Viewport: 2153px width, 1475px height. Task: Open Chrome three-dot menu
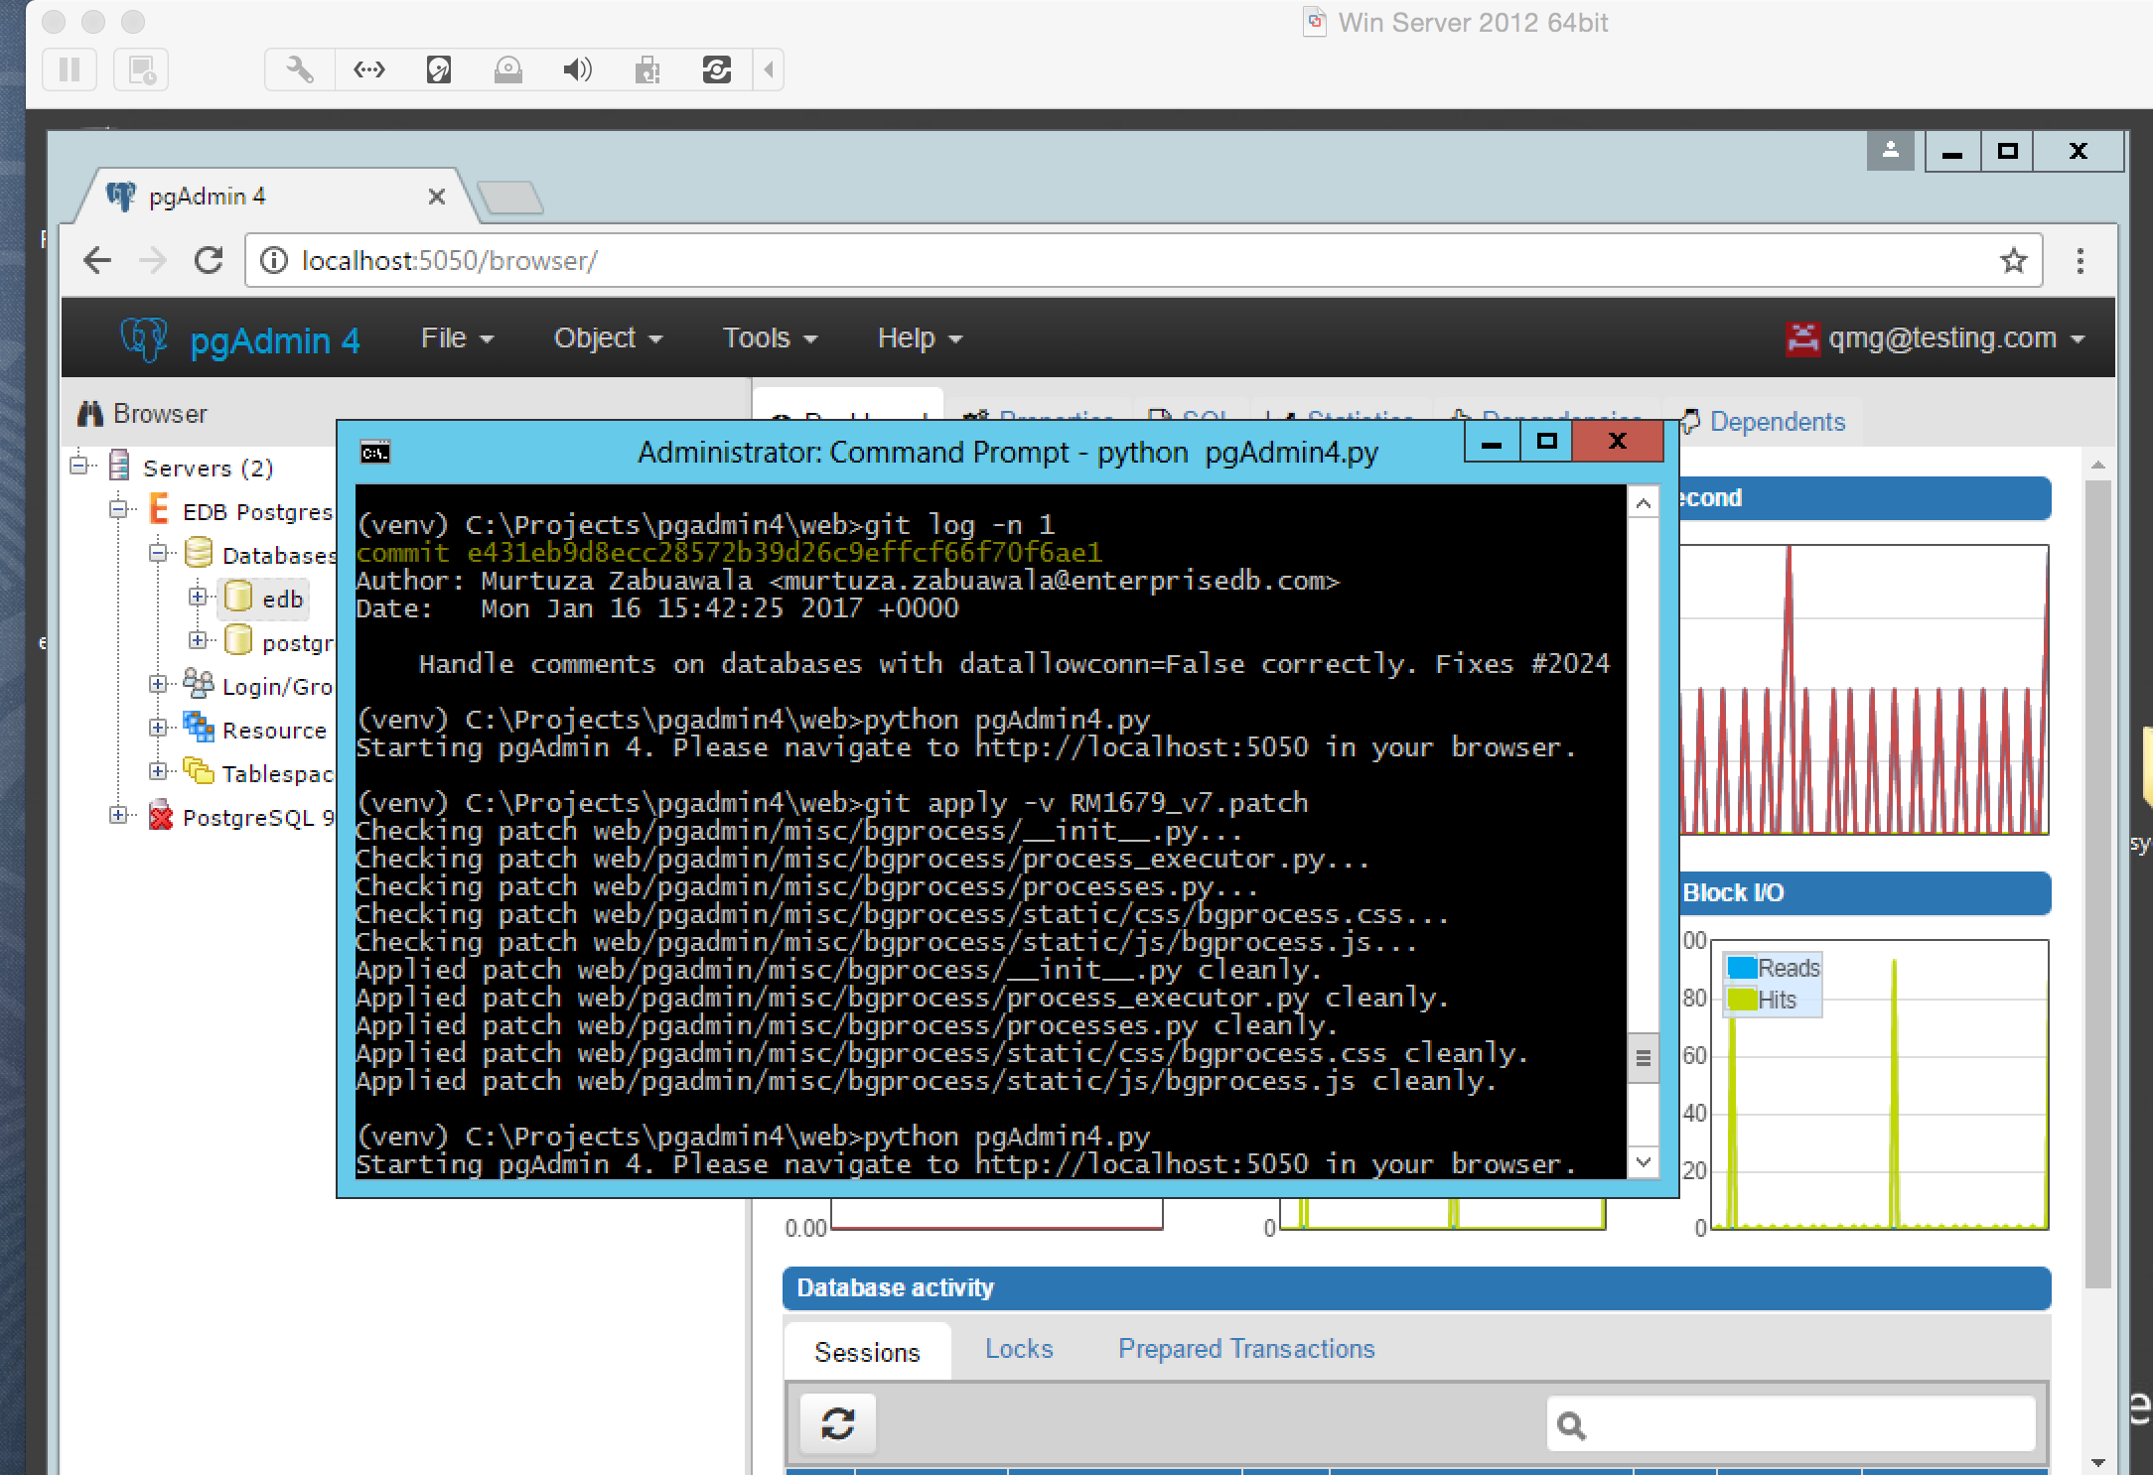tap(2080, 261)
